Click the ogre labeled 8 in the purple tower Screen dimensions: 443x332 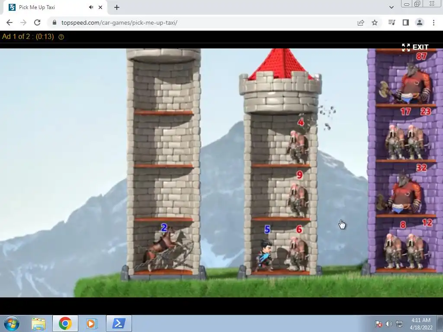coord(392,251)
